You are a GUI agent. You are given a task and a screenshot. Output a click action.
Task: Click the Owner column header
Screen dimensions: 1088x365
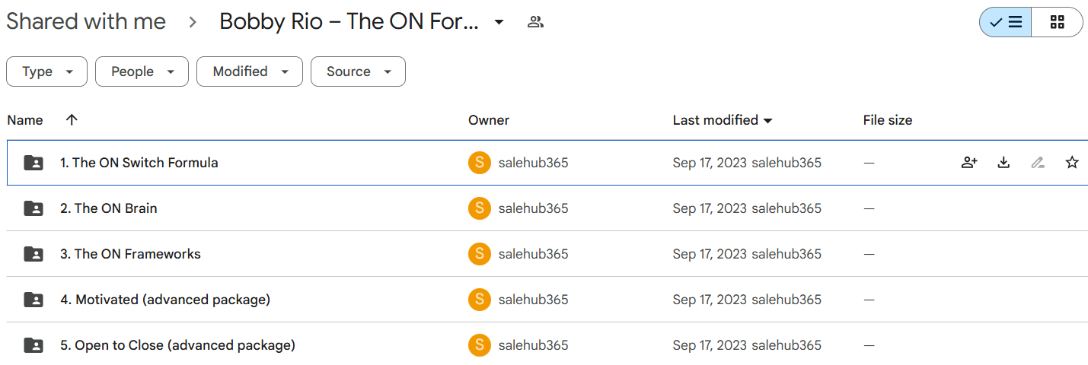tap(489, 120)
